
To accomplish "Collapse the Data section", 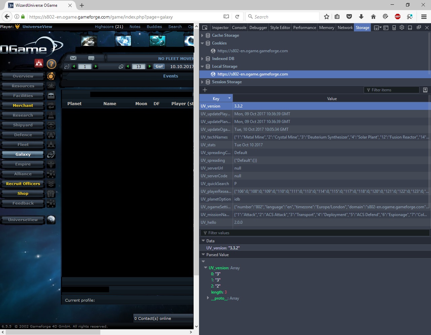I will pos(203,241).
